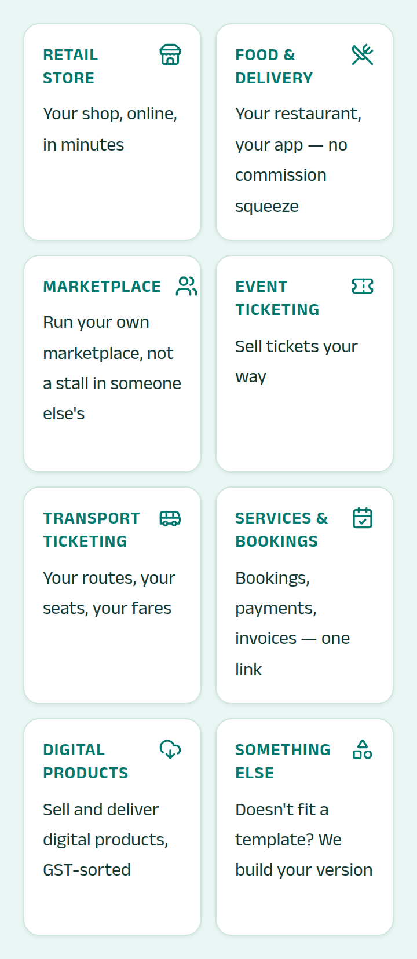Select the Food & Delivery heading
The image size is (417, 959).
click(x=274, y=67)
